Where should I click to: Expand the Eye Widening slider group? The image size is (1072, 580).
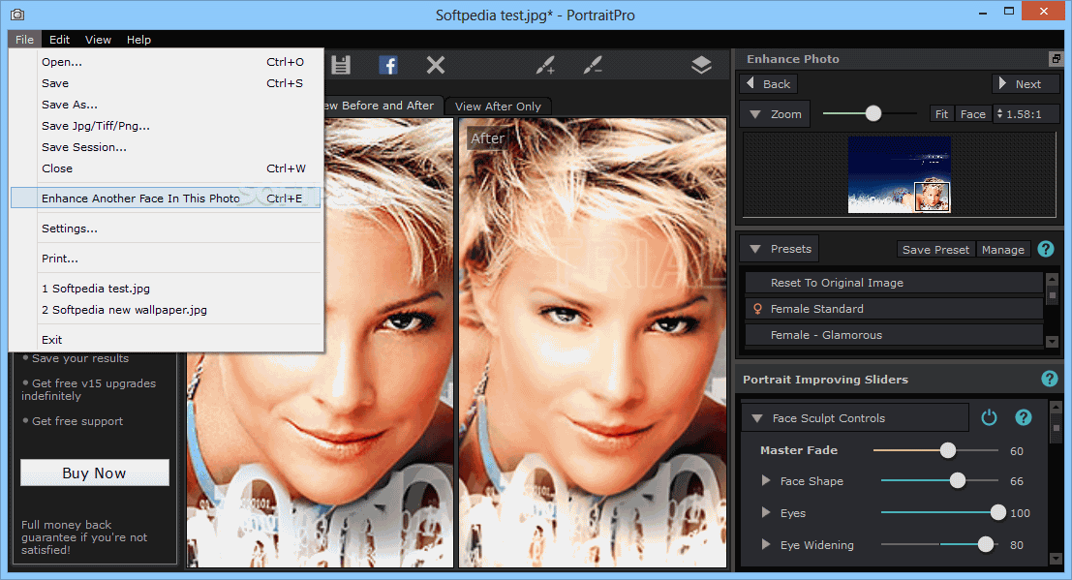pyautogui.click(x=766, y=544)
